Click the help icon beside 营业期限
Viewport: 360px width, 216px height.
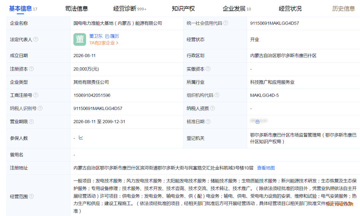pos(31,121)
